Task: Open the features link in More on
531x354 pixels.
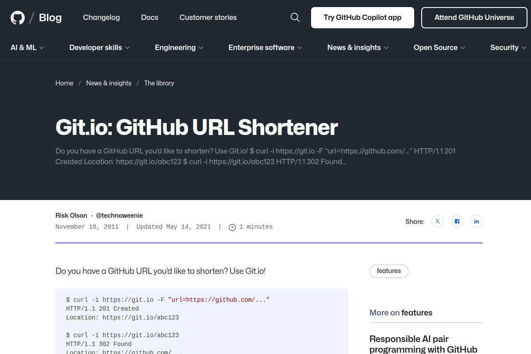Action: click(417, 313)
